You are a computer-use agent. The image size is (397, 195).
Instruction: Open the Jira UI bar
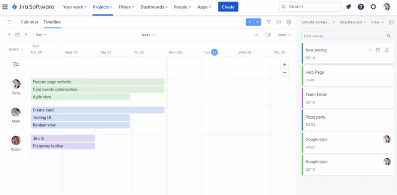[63, 139]
